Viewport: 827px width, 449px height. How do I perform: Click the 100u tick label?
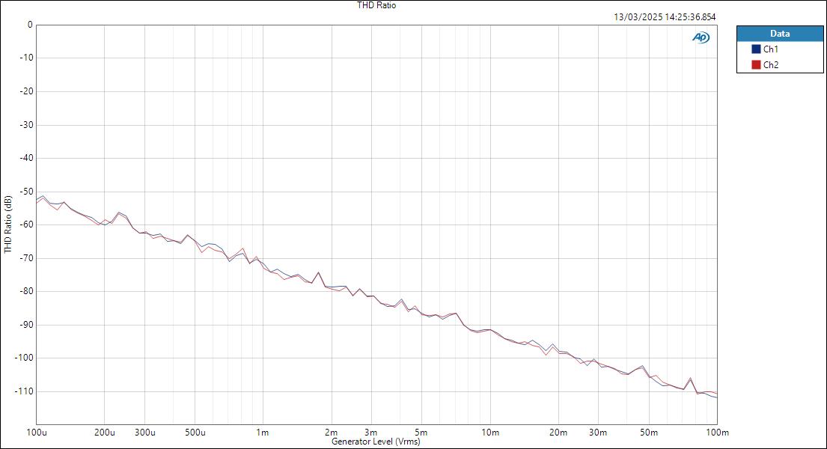(x=37, y=432)
